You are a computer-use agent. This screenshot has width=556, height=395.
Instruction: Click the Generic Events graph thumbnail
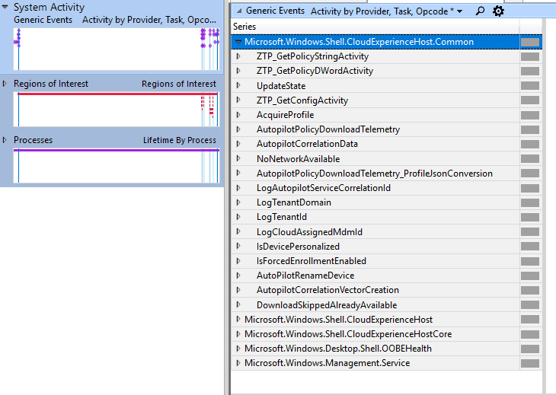click(x=117, y=49)
